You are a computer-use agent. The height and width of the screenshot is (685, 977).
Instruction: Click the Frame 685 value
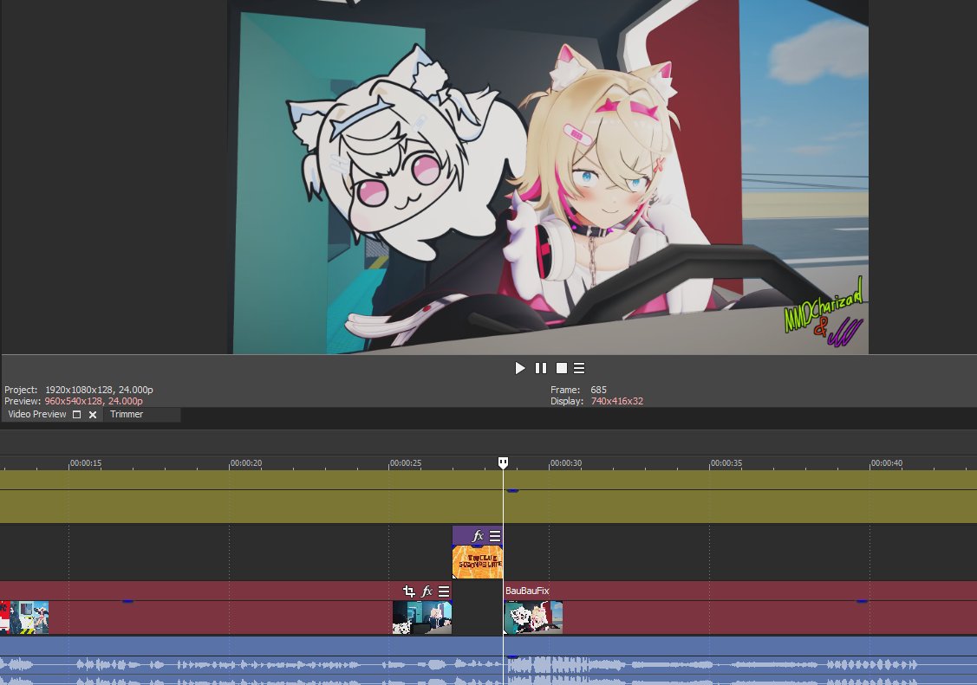(599, 390)
